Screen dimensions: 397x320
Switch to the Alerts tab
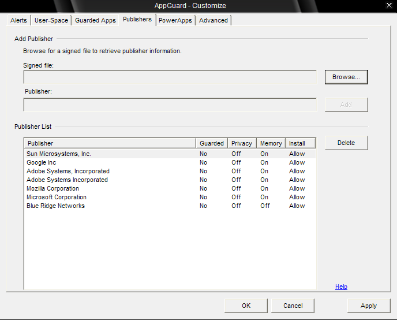18,20
